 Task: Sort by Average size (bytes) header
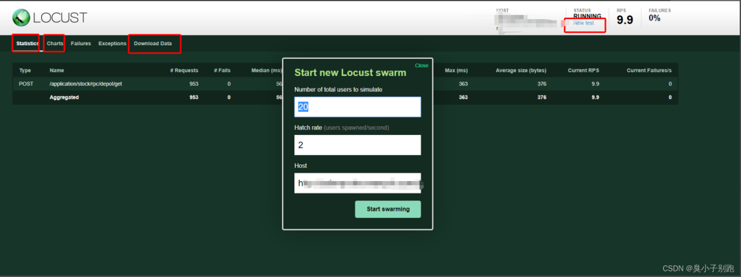coord(521,71)
